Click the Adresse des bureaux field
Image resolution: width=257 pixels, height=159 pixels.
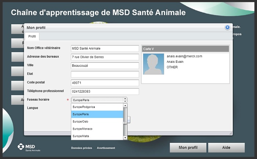pyautogui.click(x=105, y=57)
